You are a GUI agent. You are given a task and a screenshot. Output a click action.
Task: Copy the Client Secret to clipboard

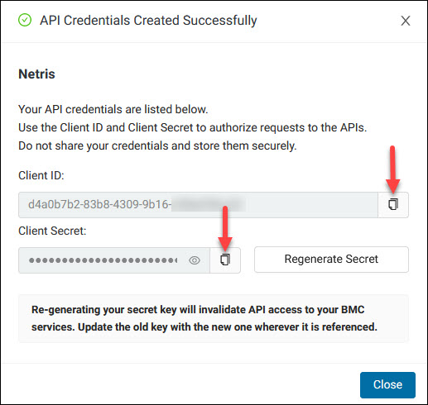[225, 260]
